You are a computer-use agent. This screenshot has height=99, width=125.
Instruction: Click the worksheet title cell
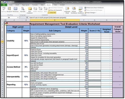65,24
